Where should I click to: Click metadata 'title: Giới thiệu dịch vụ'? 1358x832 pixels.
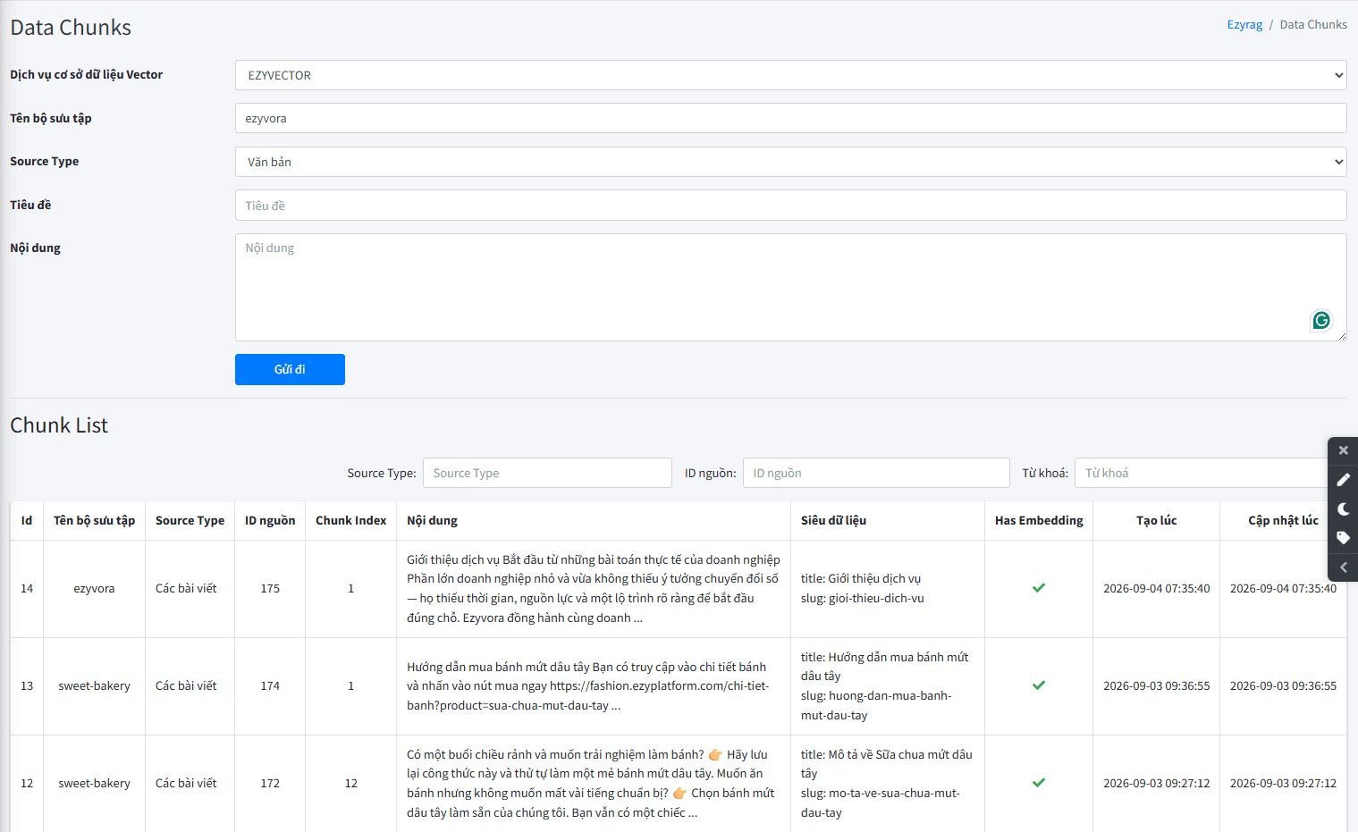[x=860, y=578]
